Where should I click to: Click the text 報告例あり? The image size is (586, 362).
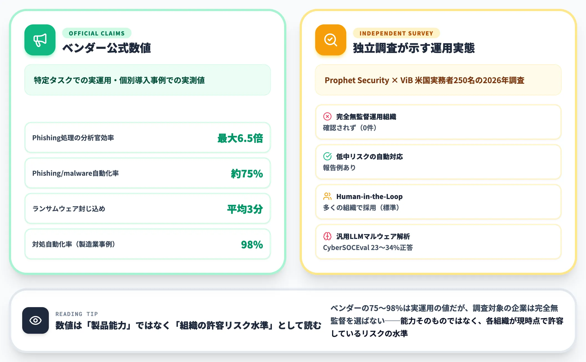pyautogui.click(x=339, y=168)
